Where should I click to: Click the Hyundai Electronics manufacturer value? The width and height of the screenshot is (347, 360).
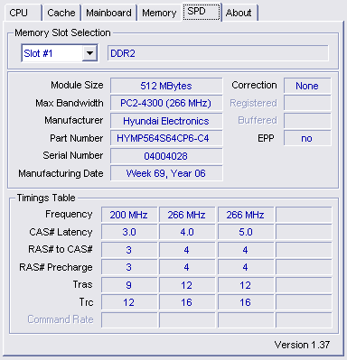click(x=166, y=121)
